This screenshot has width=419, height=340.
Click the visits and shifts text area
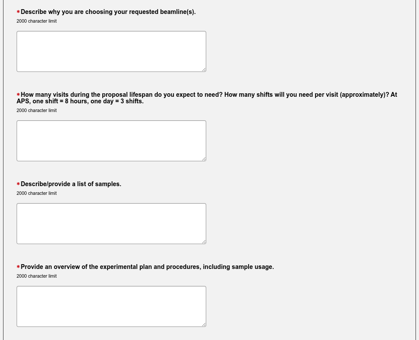click(x=111, y=141)
